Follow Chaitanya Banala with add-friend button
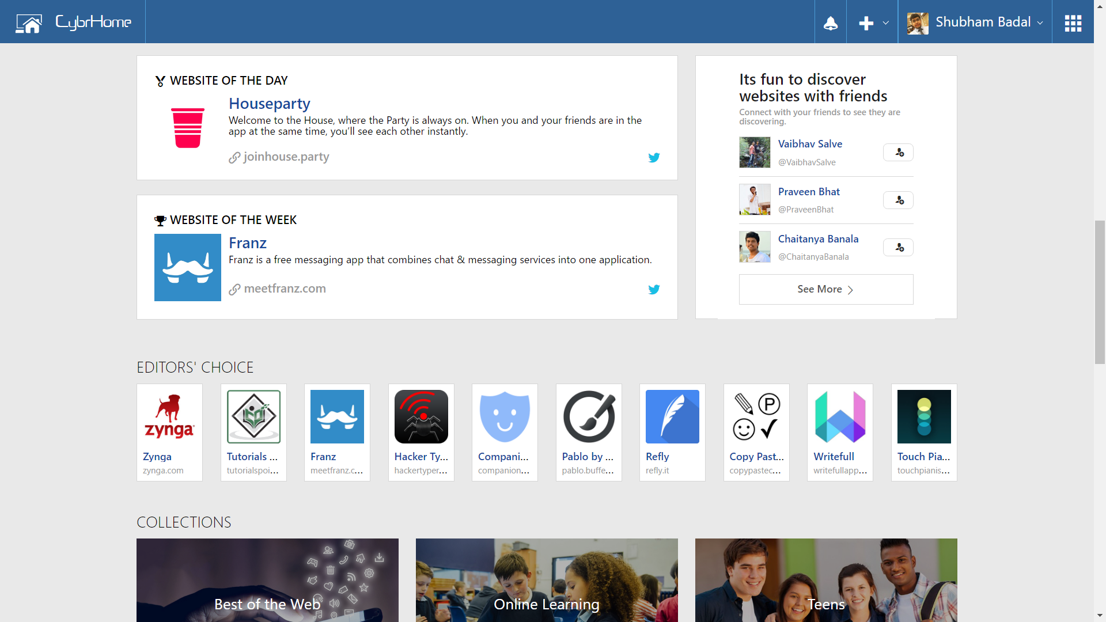The width and height of the screenshot is (1106, 622). click(x=898, y=248)
